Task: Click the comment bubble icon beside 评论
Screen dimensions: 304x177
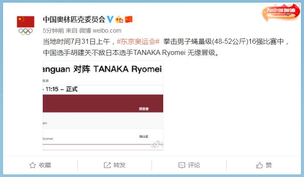Action: point(182,165)
